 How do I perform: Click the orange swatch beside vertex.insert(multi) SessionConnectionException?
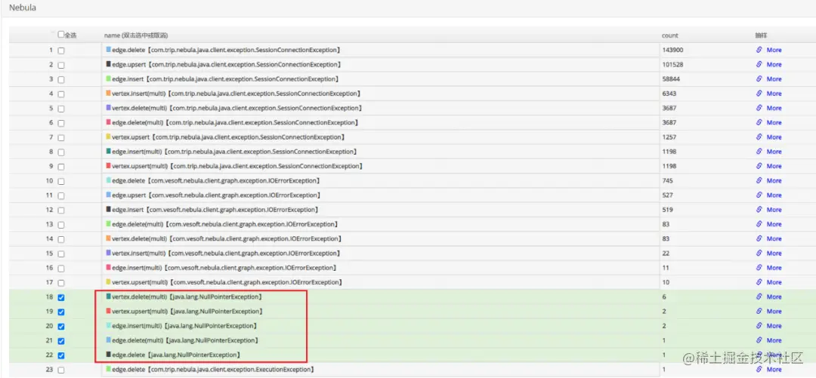pyautogui.click(x=109, y=93)
